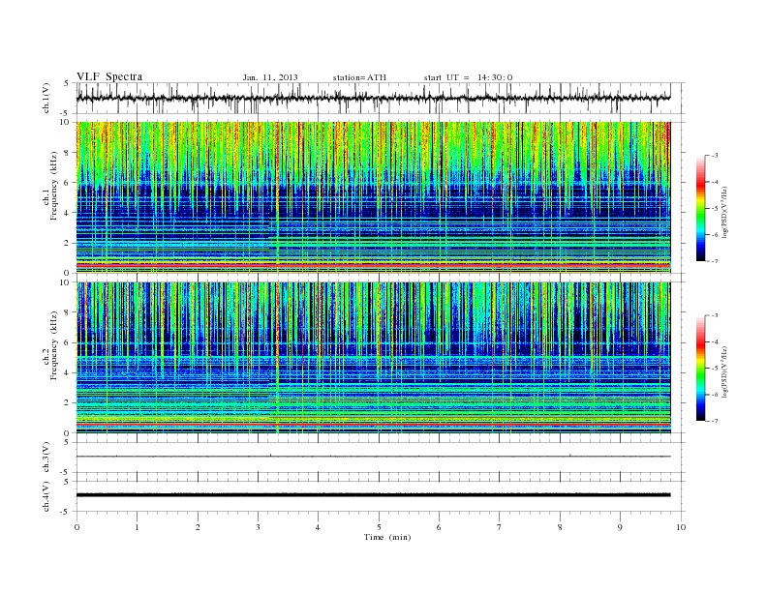The image size is (767, 592).
Task: Click the '-5' label on ch.2 colorbar
Action: (715, 369)
